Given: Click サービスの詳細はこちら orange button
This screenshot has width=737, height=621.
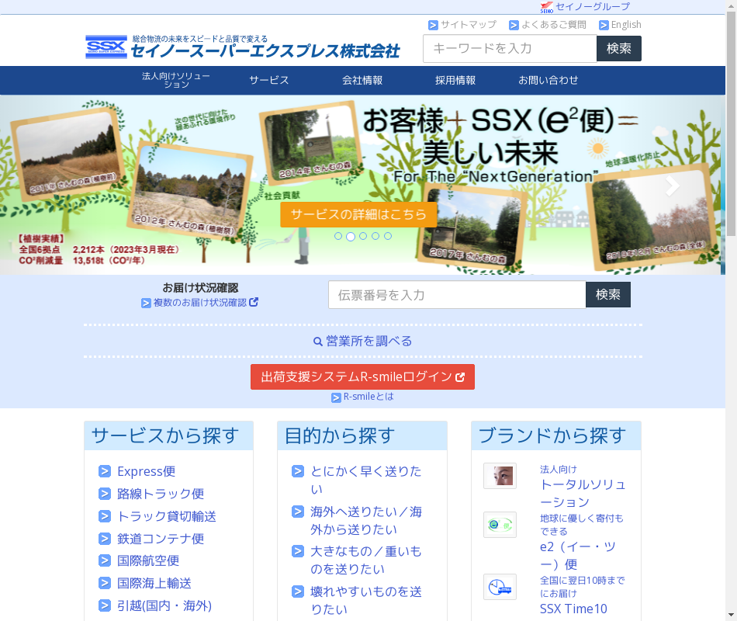Looking at the screenshot, I should pyautogui.click(x=358, y=214).
